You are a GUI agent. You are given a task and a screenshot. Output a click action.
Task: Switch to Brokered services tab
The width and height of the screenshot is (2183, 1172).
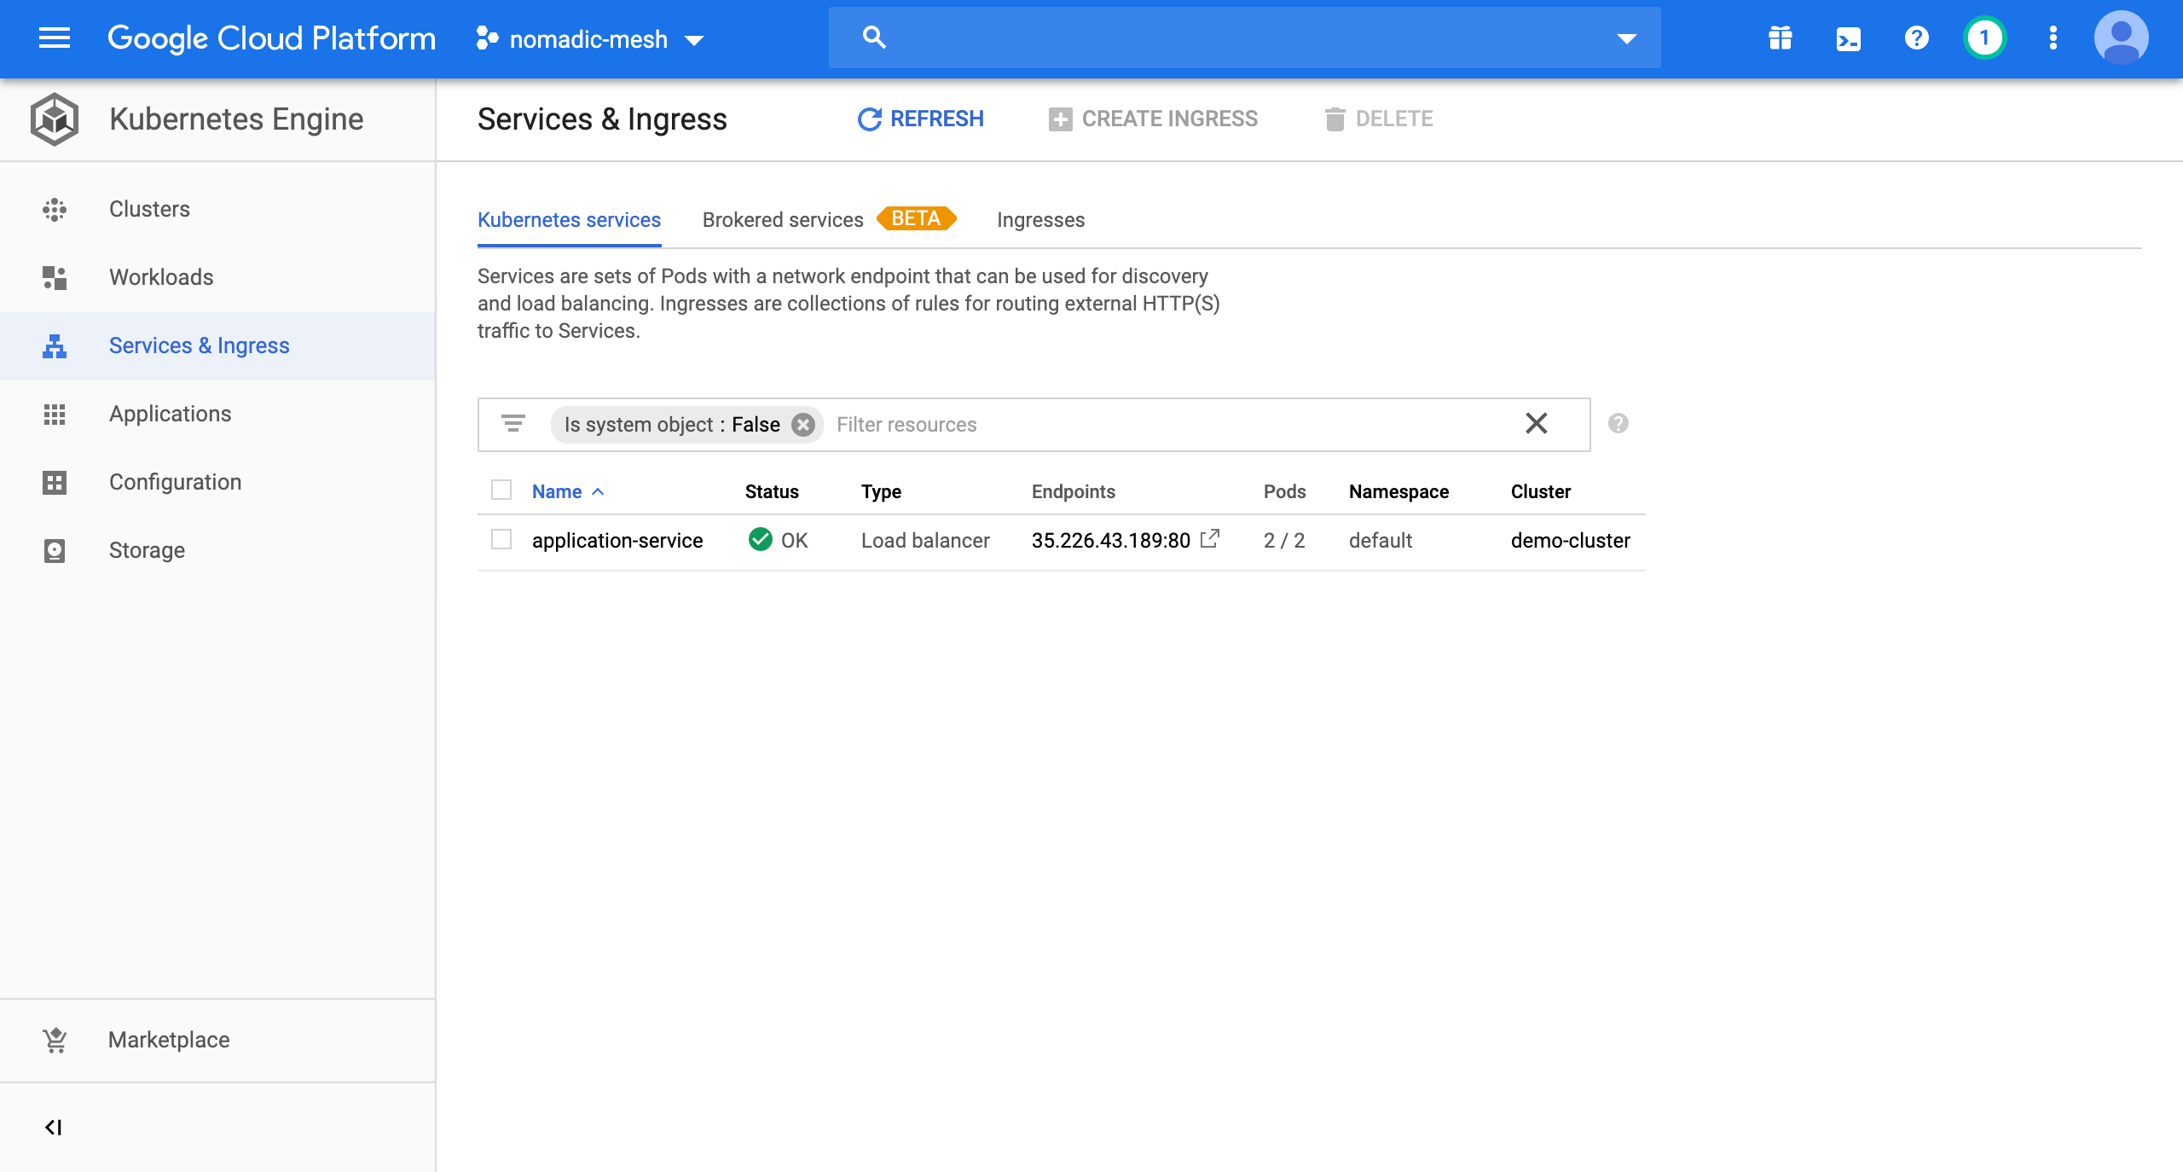(x=783, y=220)
